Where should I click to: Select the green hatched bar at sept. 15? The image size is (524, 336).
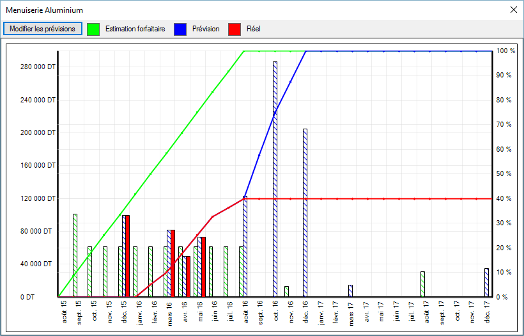(75, 255)
